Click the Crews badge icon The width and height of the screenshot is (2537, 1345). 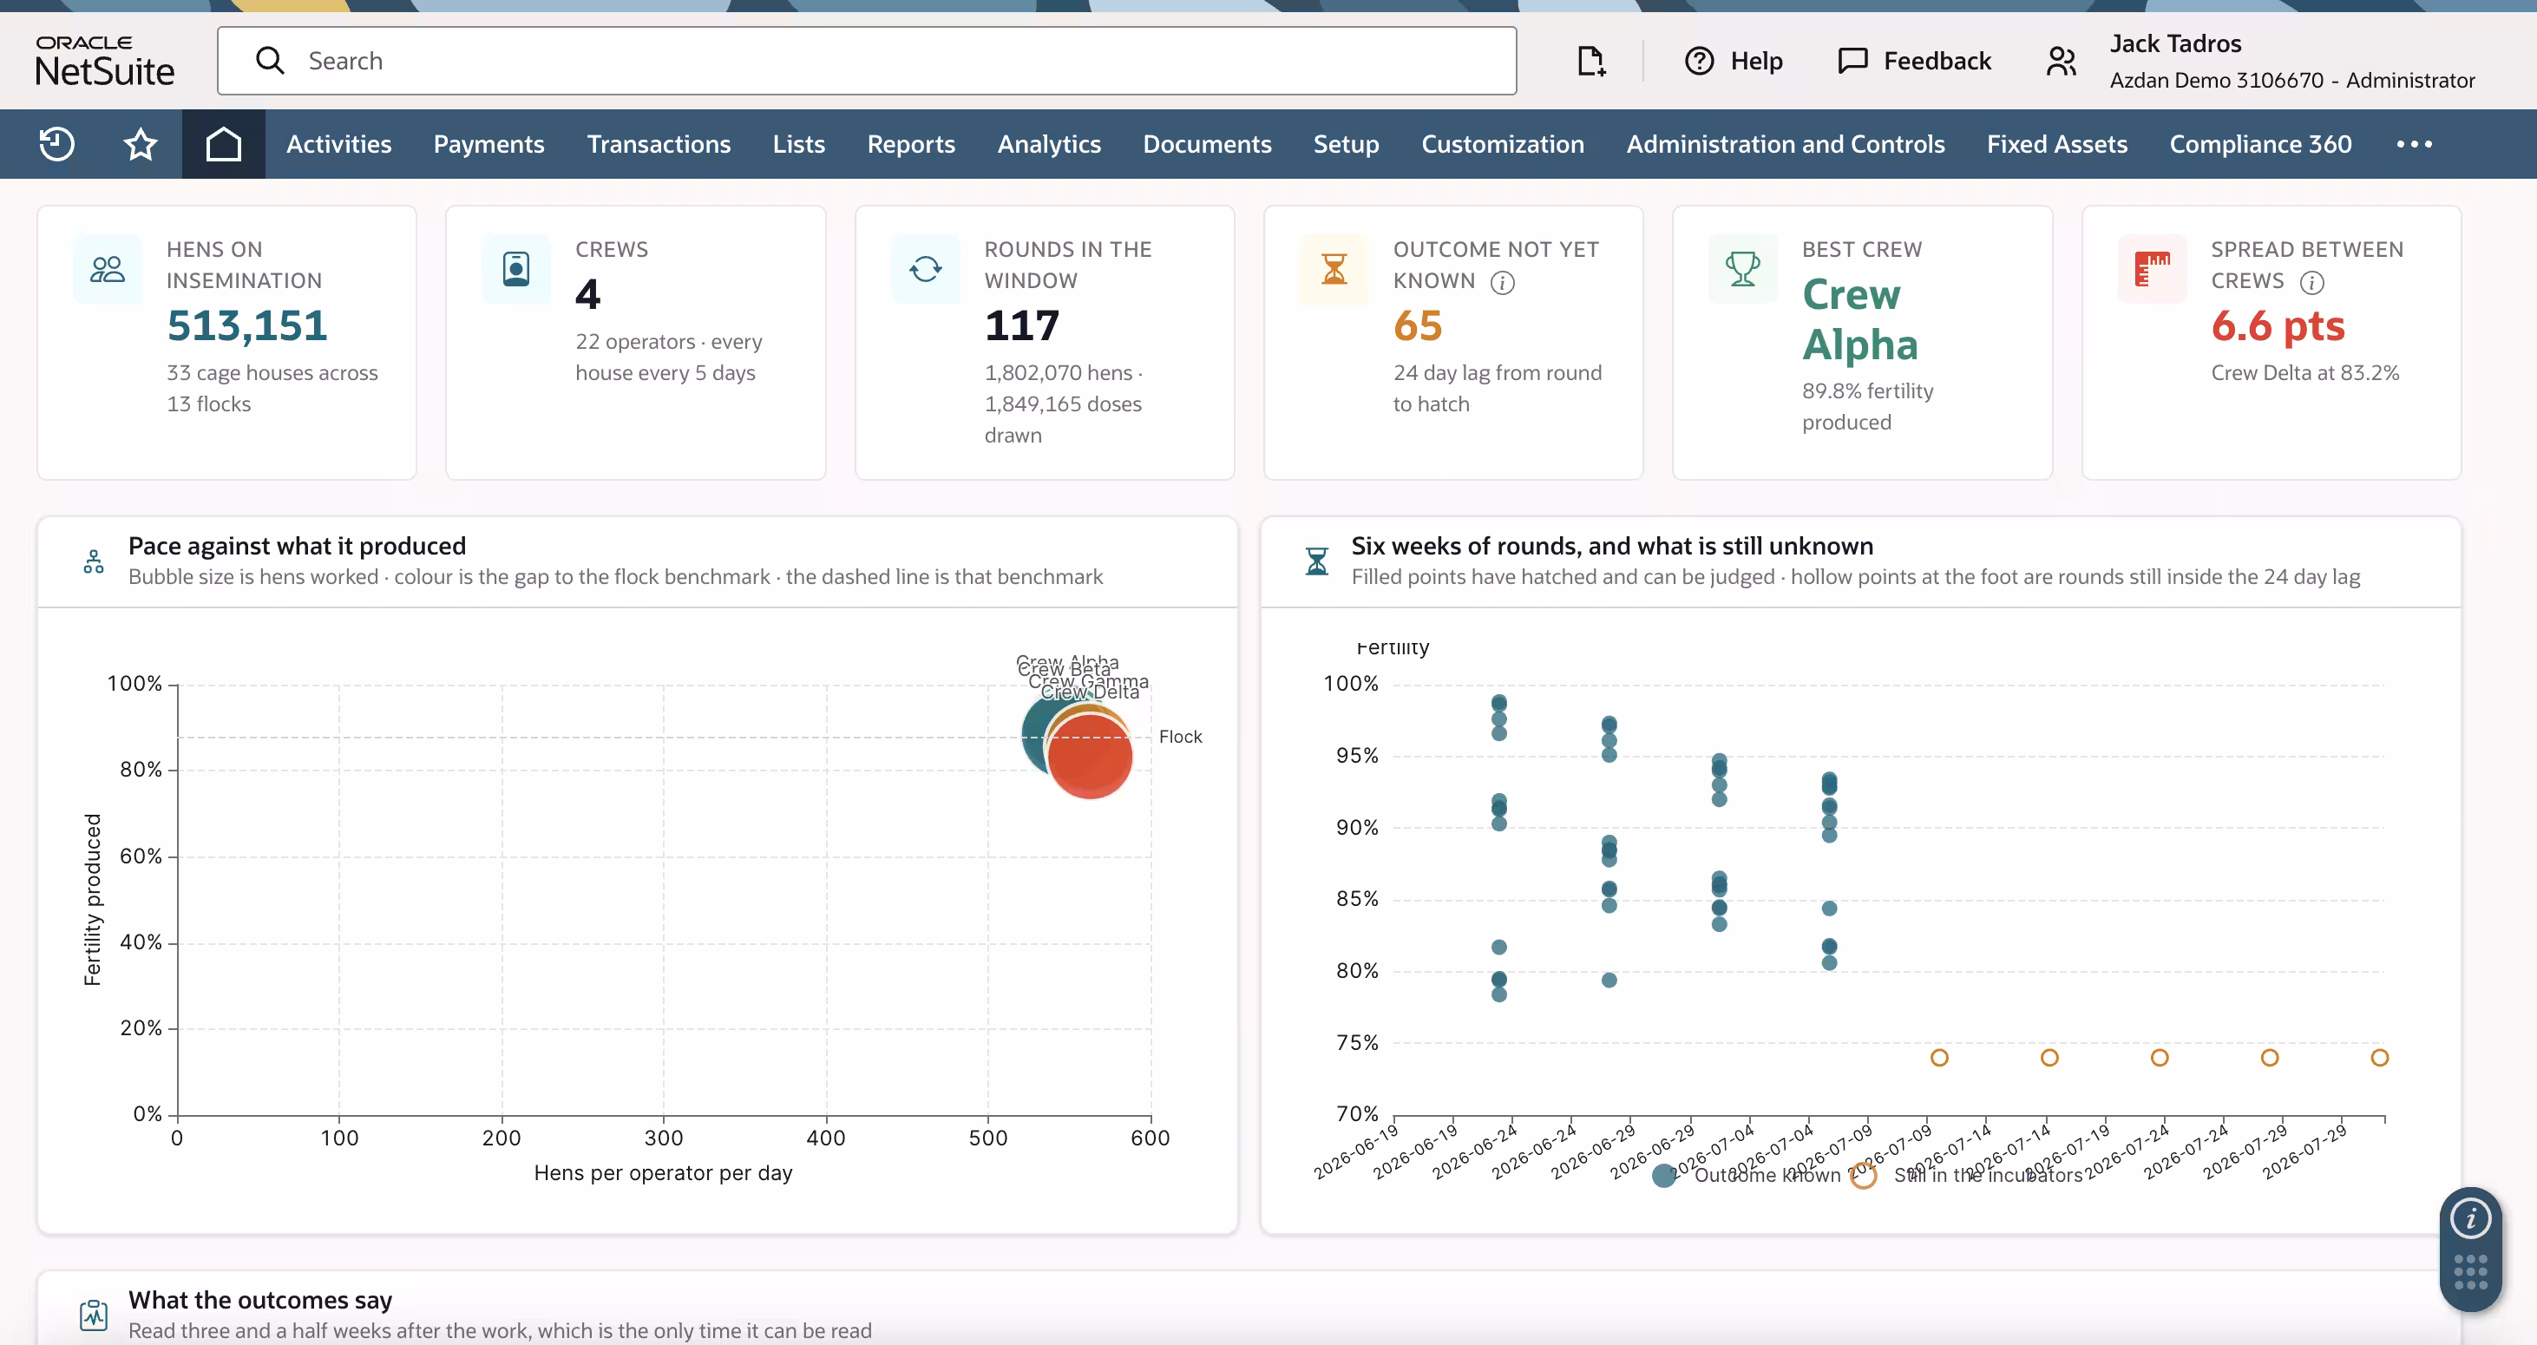point(516,269)
